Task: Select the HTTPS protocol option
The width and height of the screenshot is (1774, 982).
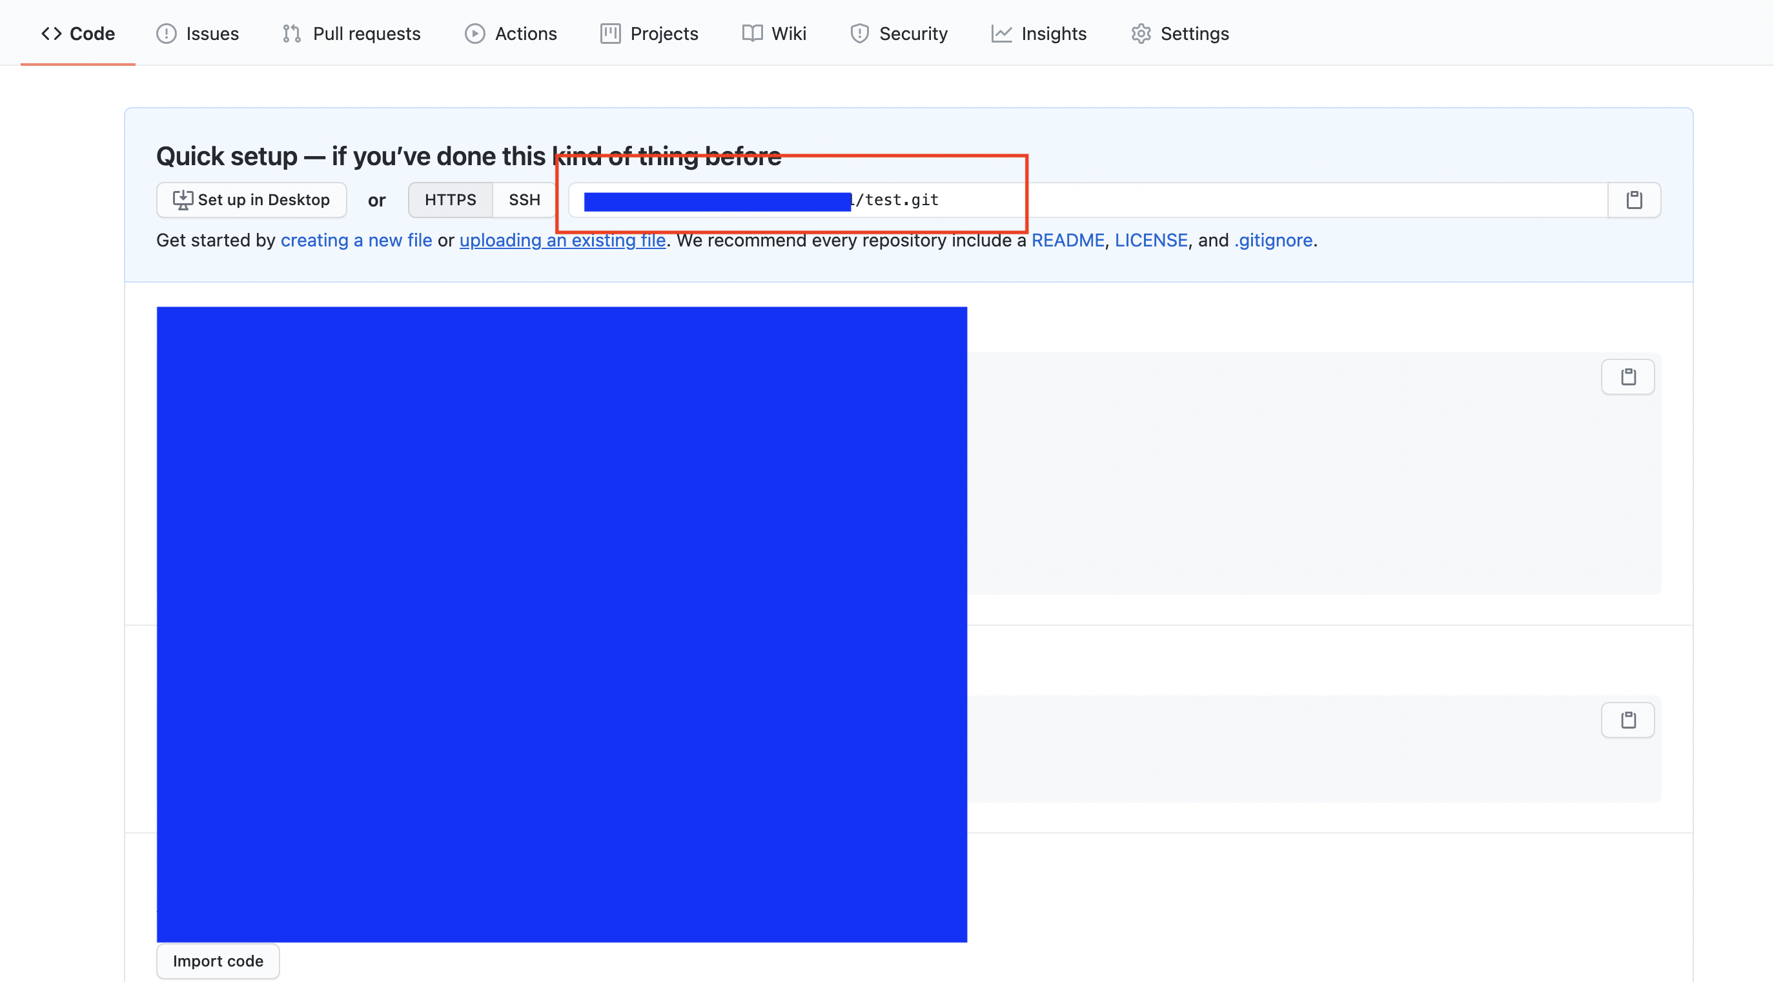Action: (450, 199)
